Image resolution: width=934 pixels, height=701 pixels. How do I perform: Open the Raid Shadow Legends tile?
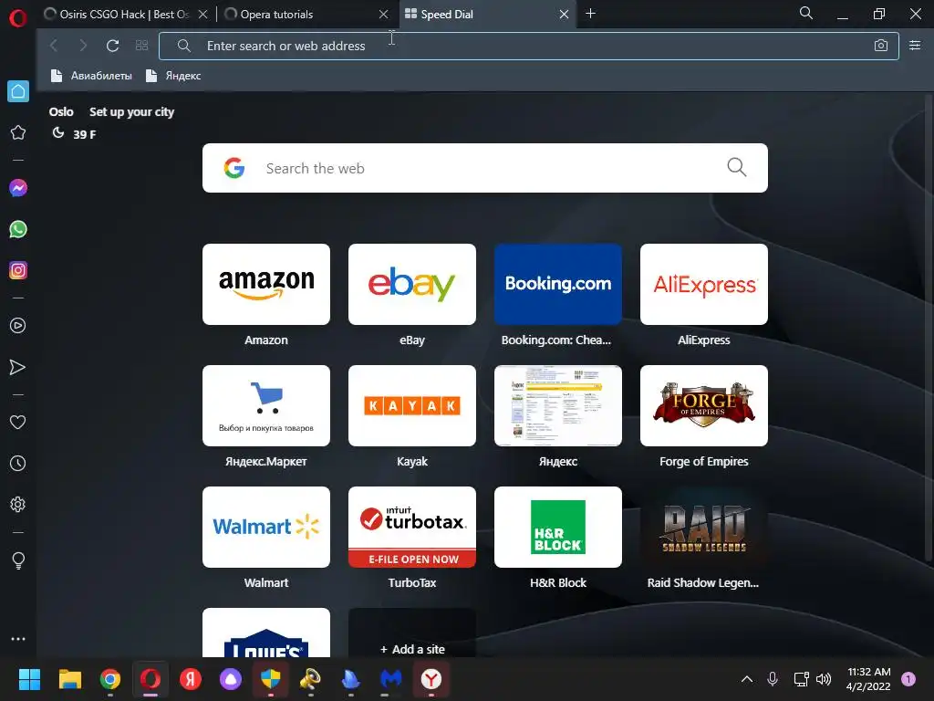(x=704, y=528)
